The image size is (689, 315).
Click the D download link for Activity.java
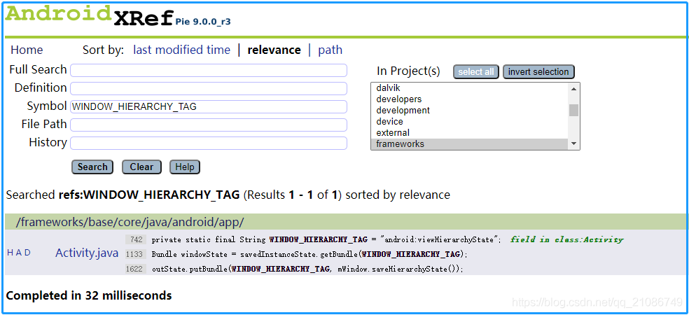pos(28,253)
